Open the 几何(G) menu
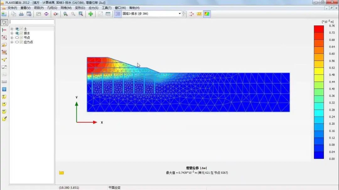This screenshot has width=339, height=190. tap(52, 8)
